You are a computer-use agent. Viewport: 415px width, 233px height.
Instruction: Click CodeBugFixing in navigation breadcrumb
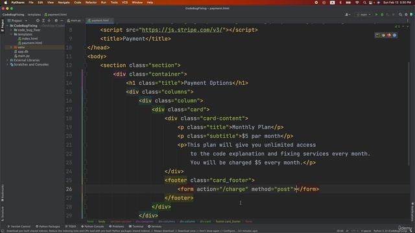pyautogui.click(x=13, y=14)
